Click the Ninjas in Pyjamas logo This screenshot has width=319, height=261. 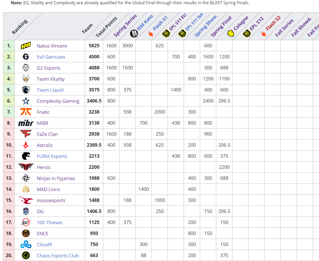(26, 178)
